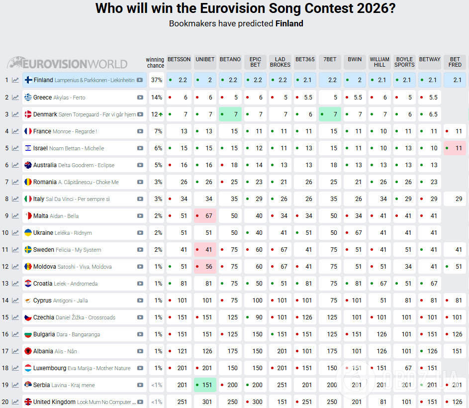Play Israel's Michelle video icon
The image size is (469, 408).
[x=140, y=148]
